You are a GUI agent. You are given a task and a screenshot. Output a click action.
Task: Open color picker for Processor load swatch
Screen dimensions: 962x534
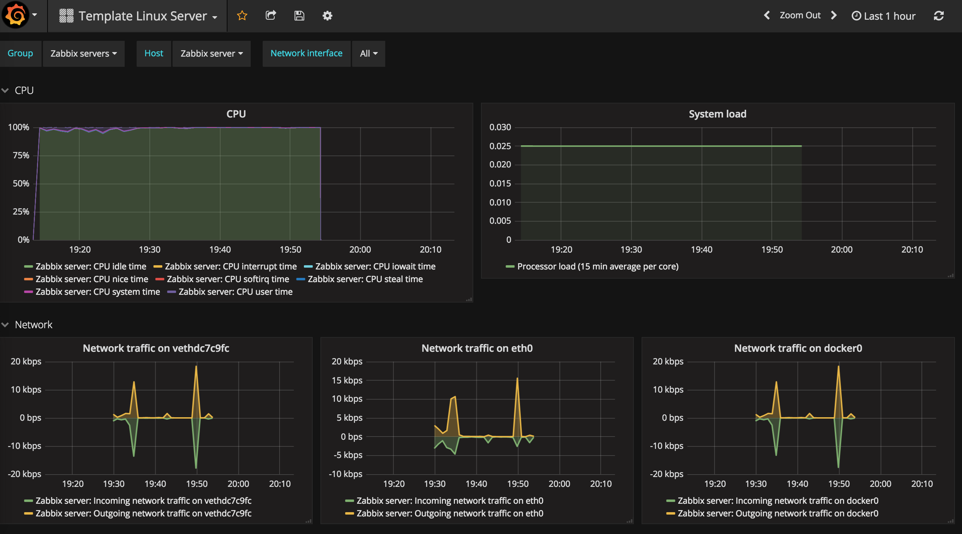pos(510,266)
